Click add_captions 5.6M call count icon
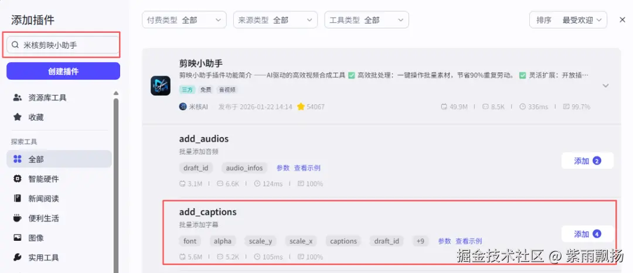633x273 pixels. [x=182, y=257]
